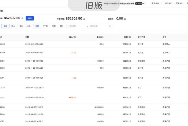Click the +1.00 income in row 6389

click(x=74, y=53)
